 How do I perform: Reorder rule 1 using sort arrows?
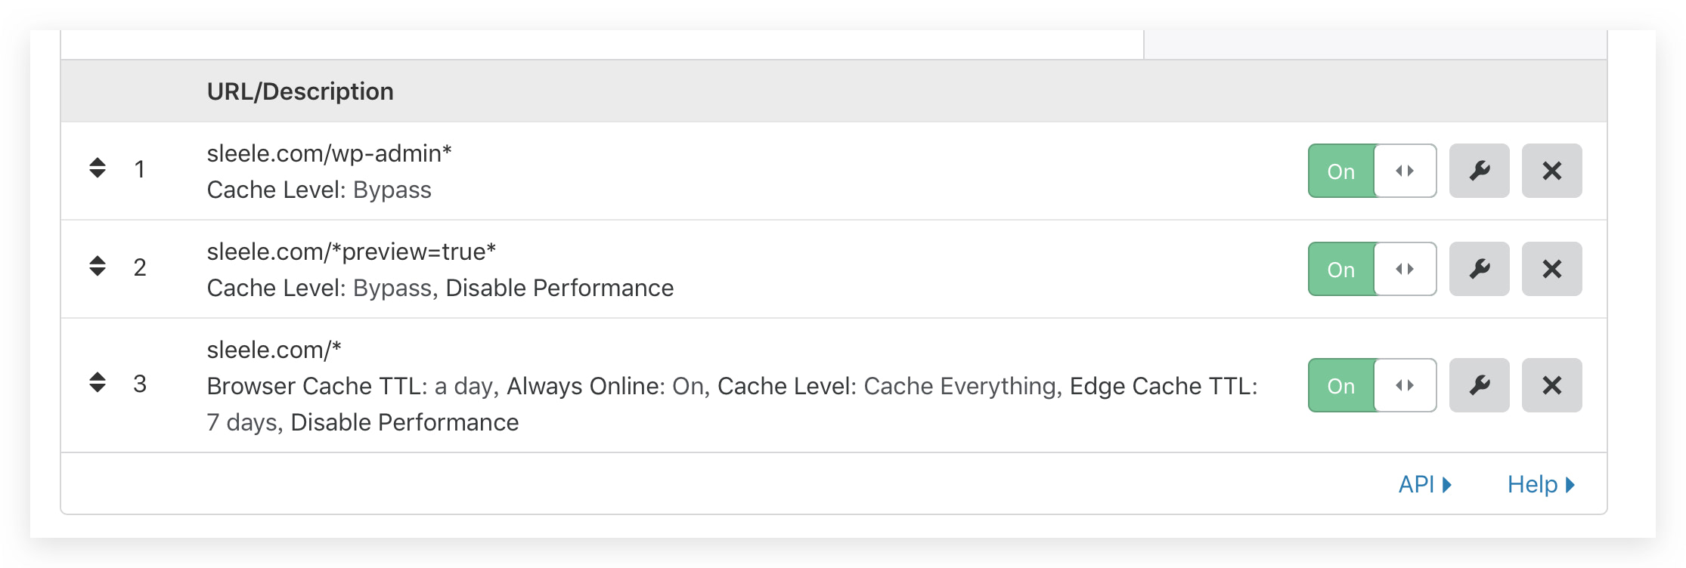click(98, 168)
